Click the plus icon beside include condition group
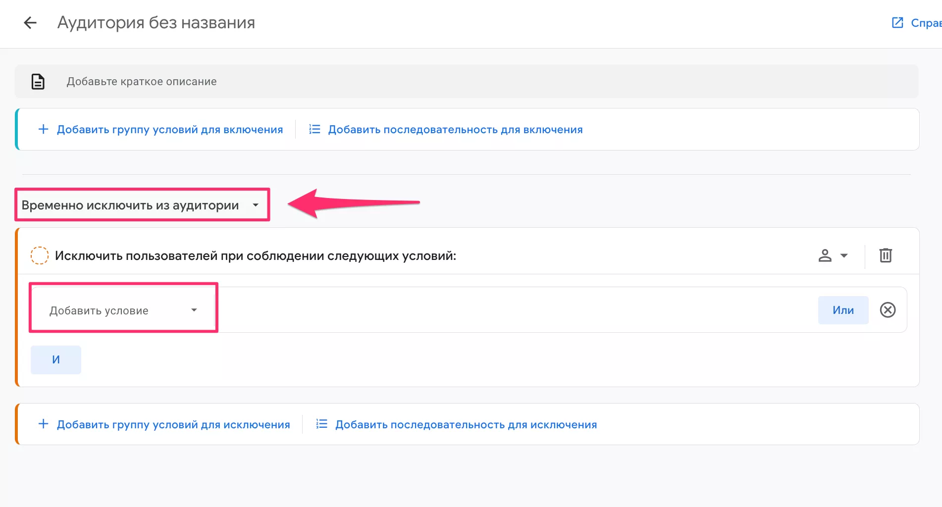The width and height of the screenshot is (942, 507). coord(43,129)
